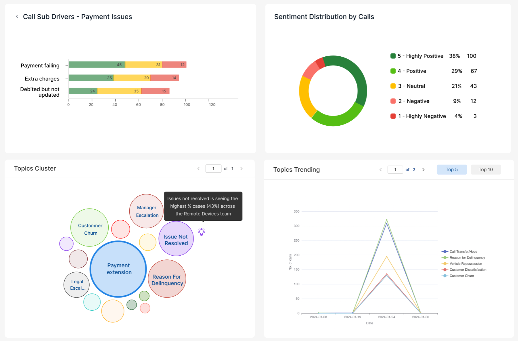The height and width of the screenshot is (341, 518).
Task: Go to previous Topics Trending page
Action: [381, 170]
